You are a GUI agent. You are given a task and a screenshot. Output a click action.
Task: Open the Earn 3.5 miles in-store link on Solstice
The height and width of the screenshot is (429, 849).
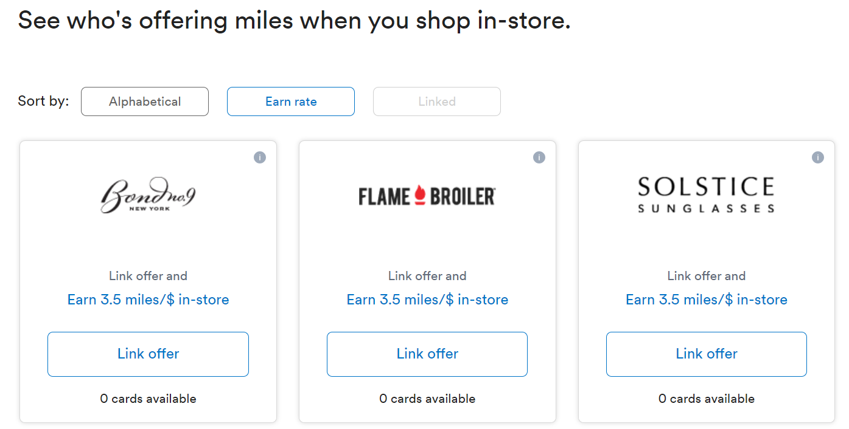click(x=706, y=300)
